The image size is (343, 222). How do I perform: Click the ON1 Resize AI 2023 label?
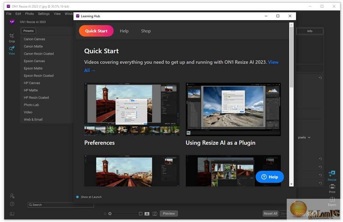pos(33,22)
